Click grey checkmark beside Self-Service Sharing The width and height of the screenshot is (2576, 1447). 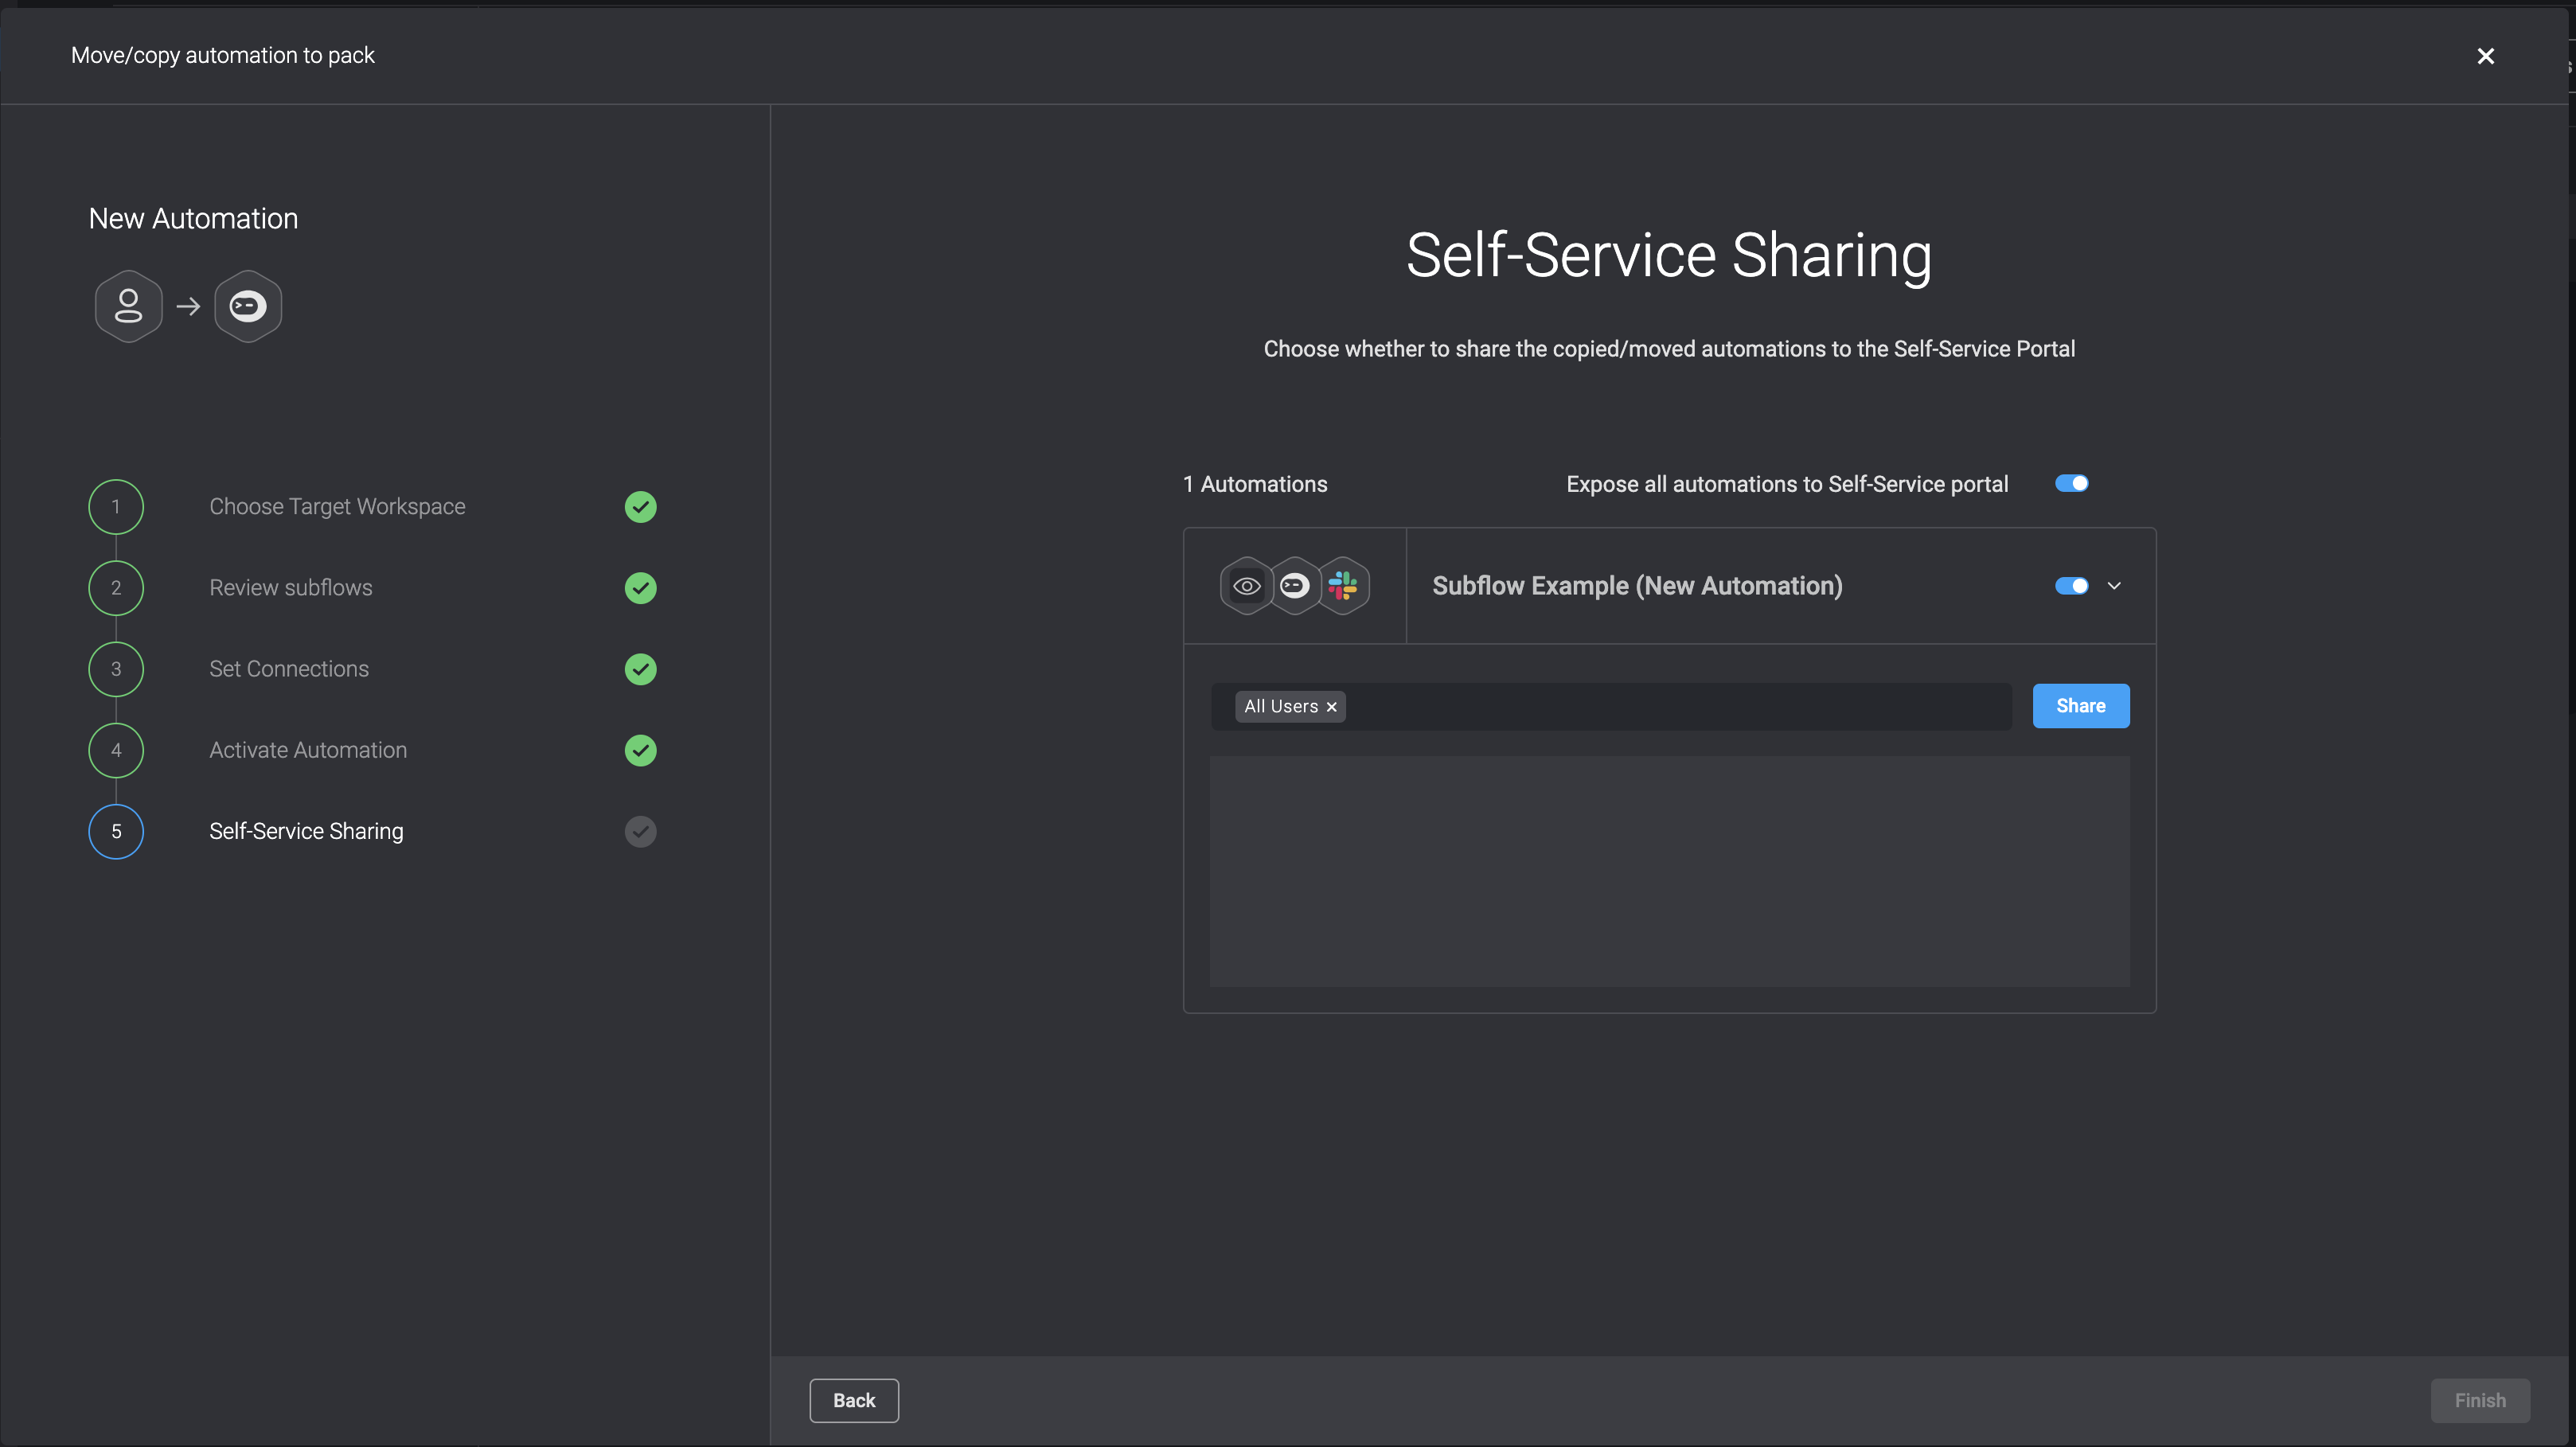click(640, 832)
